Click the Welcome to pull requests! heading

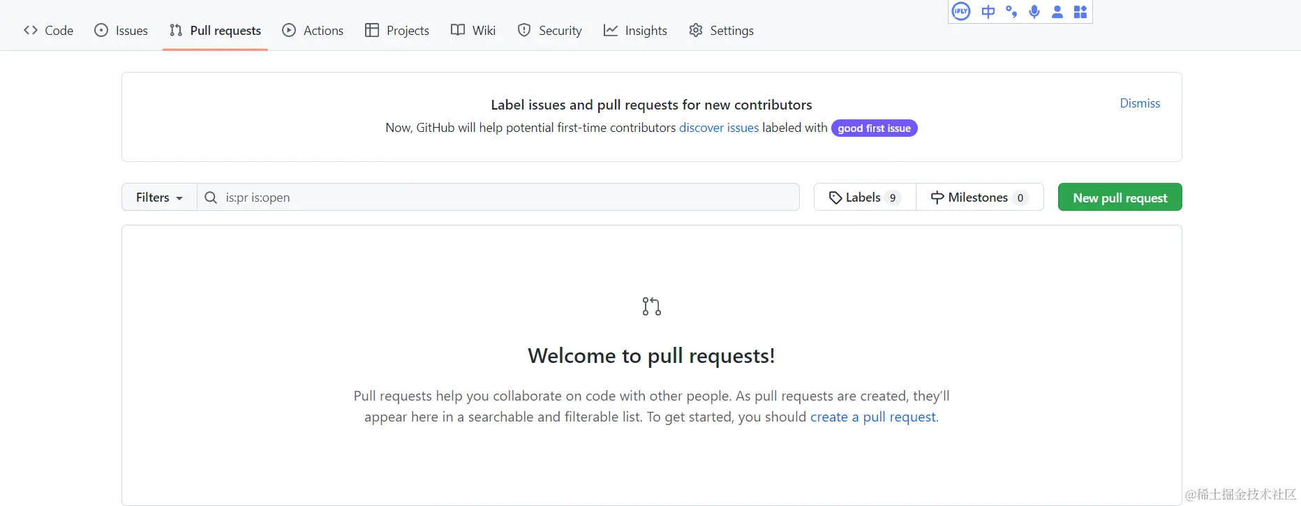point(651,356)
